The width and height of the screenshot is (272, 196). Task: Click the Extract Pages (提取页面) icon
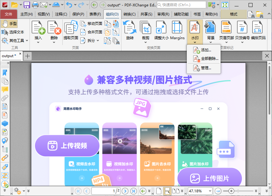(x=71, y=30)
